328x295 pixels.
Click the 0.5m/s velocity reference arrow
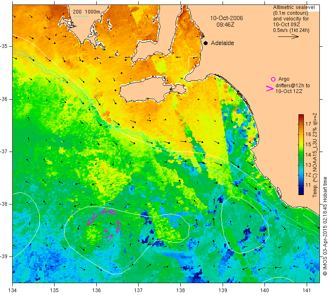tap(288, 36)
